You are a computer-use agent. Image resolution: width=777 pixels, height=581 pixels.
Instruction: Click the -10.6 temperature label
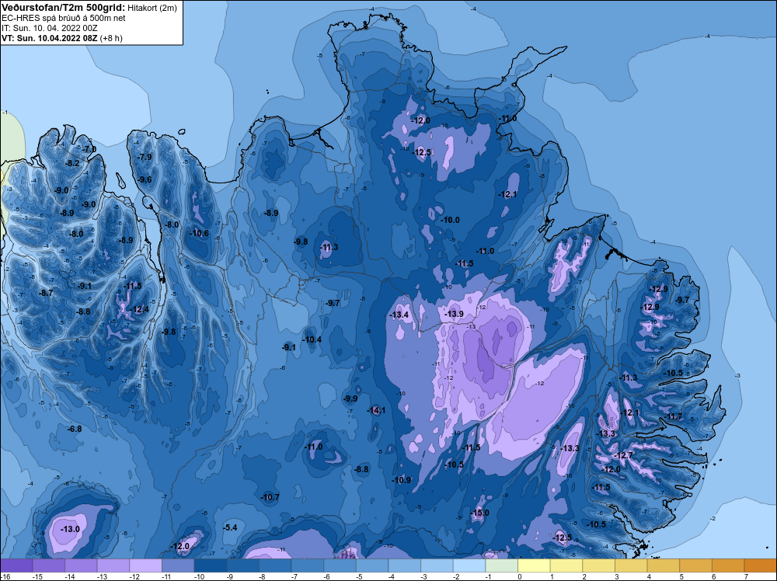199,233
